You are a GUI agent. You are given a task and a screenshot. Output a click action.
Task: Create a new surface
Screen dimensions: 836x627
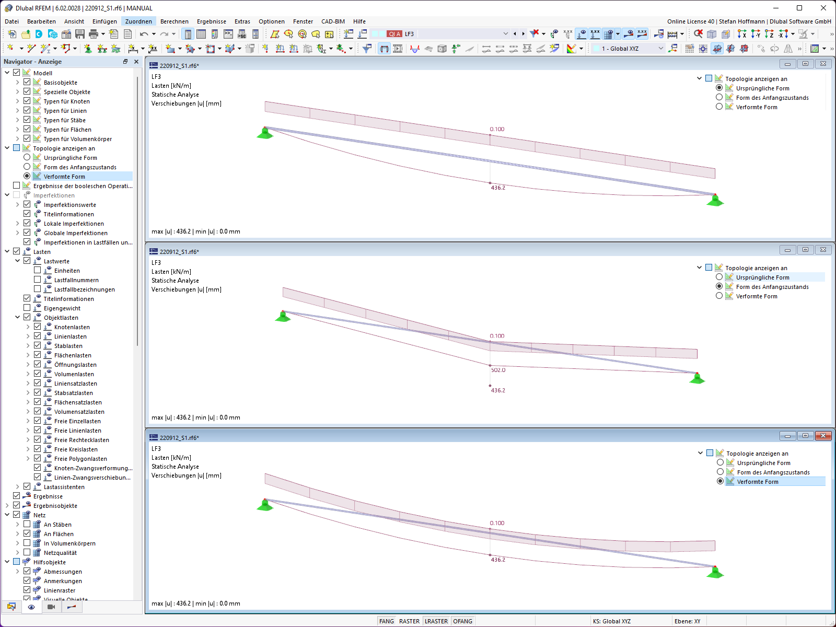[170, 49]
